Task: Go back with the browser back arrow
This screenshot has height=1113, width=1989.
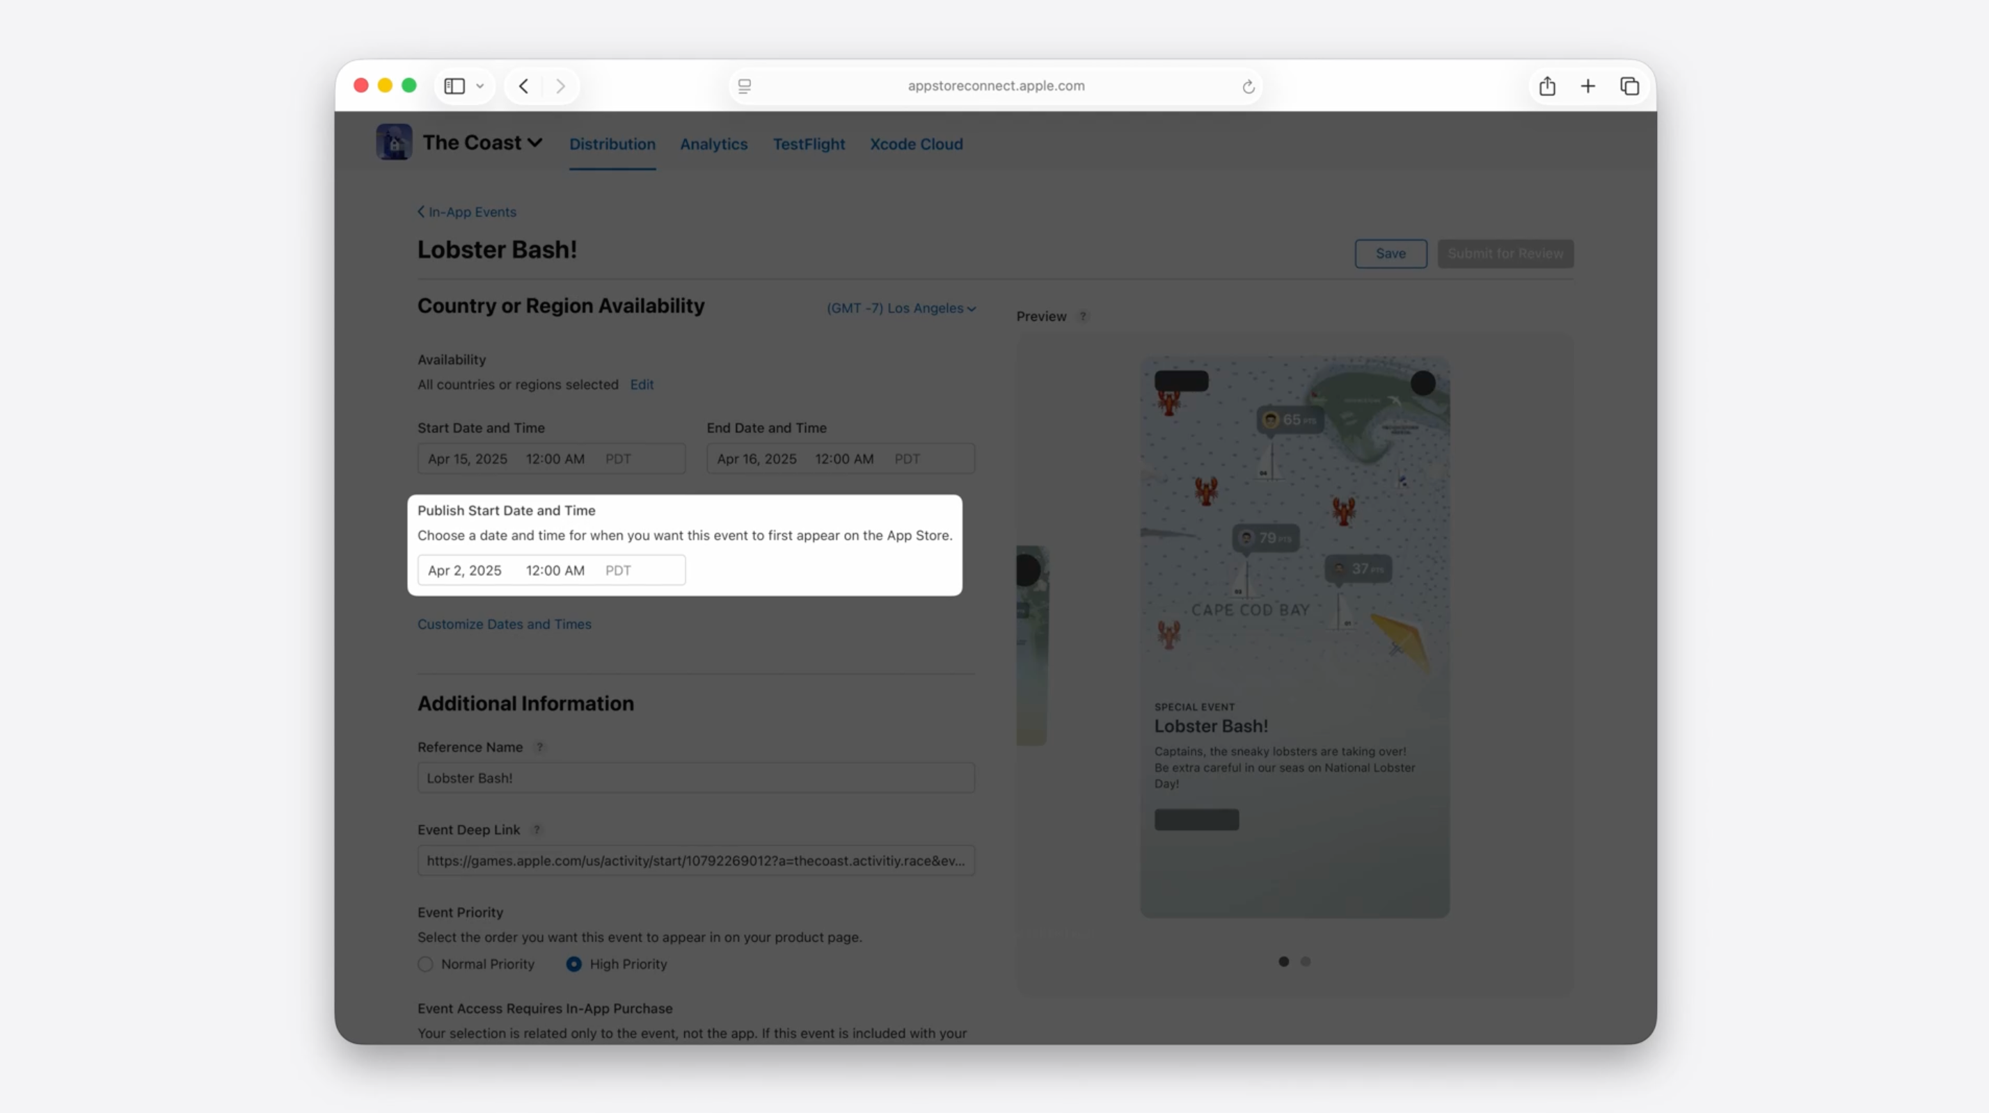Action: (x=523, y=86)
